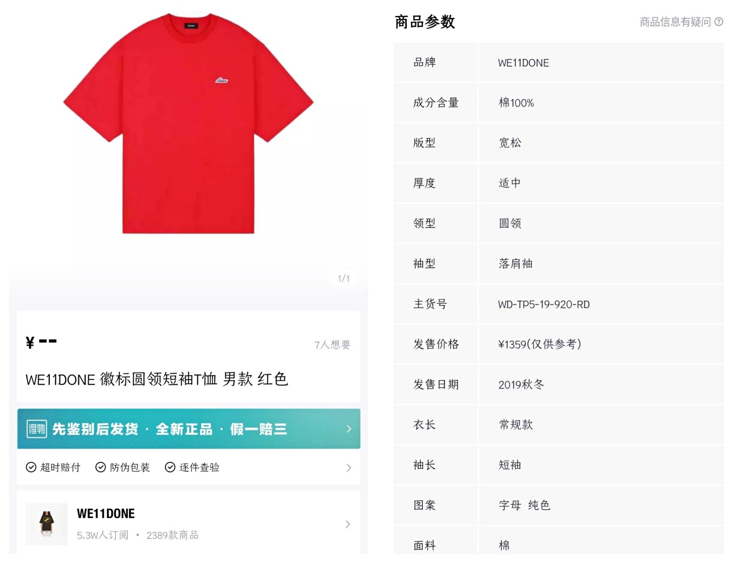This screenshot has height=563, width=750.
Task: Click the 面料 parameter label
Action: pyautogui.click(x=425, y=546)
